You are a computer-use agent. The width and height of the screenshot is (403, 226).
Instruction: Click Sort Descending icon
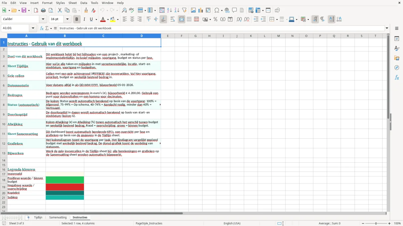(x=177, y=10)
